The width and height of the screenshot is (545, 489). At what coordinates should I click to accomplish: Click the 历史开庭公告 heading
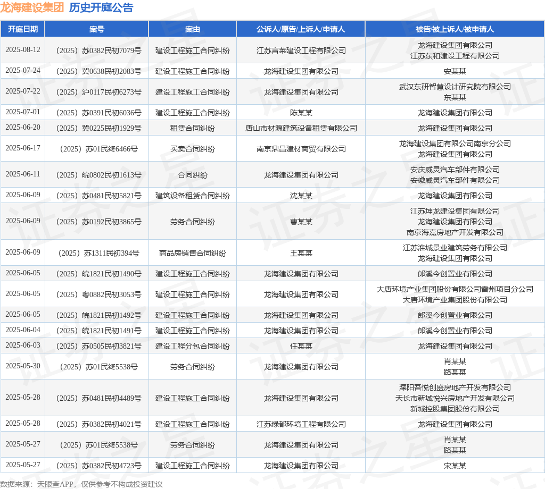101,7
